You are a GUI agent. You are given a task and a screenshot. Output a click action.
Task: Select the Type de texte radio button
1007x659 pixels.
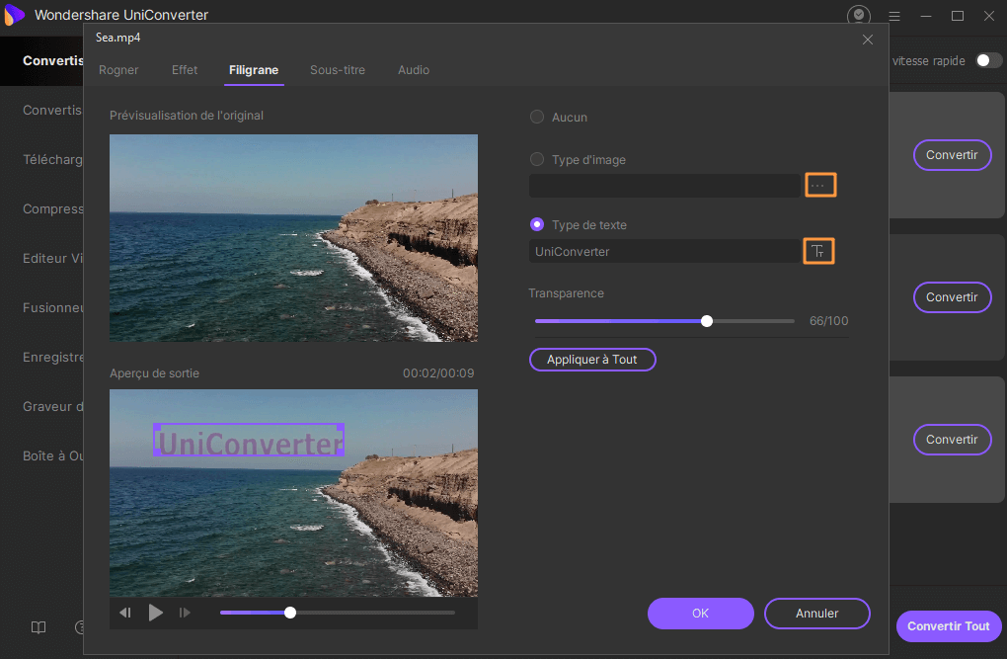pyautogui.click(x=537, y=225)
